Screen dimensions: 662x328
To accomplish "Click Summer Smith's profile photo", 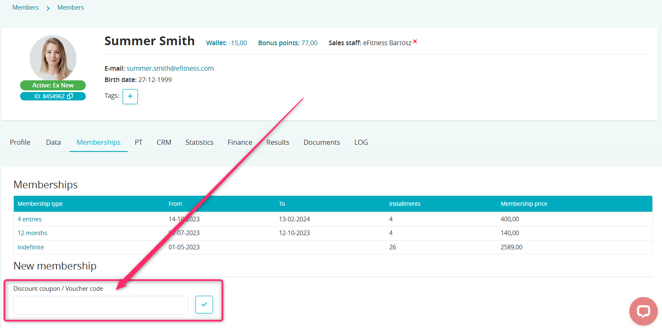I will [53, 58].
